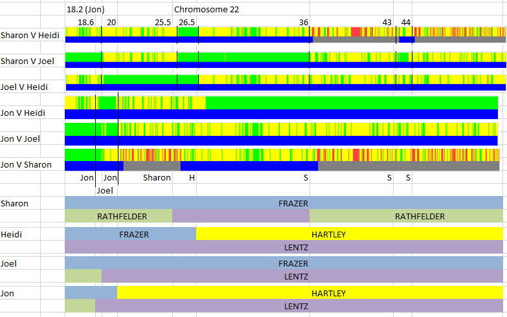
Task: Select the Joel crossover label cell
Action: pyautogui.click(x=105, y=191)
